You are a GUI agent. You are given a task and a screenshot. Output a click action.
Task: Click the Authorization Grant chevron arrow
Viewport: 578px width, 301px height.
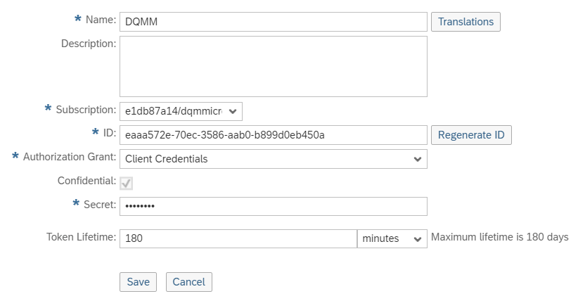tap(417, 160)
